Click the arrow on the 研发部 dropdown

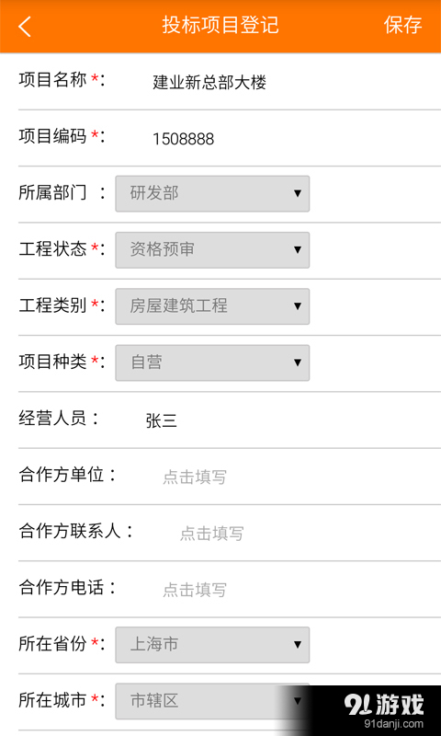pyautogui.click(x=297, y=193)
